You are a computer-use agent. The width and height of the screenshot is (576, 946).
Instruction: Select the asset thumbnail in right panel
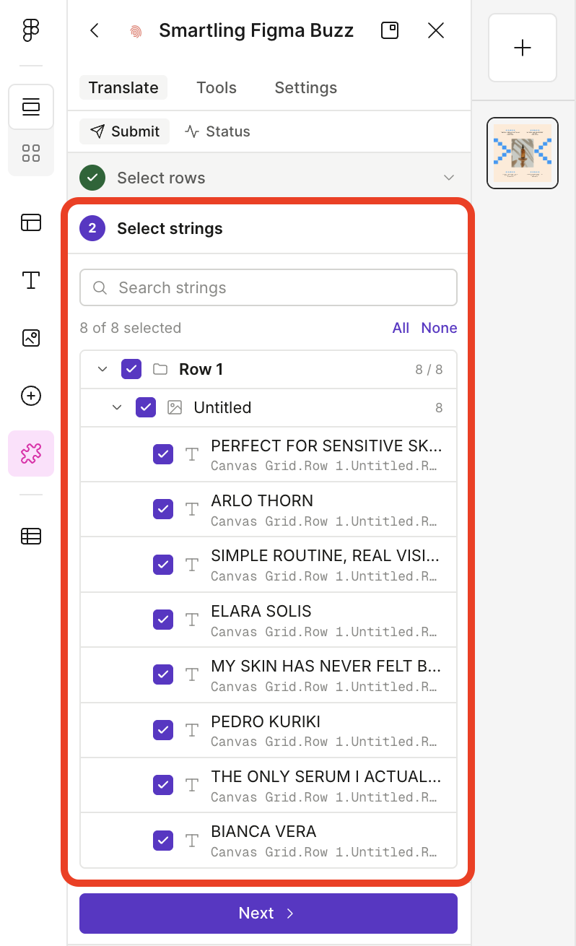pos(523,153)
